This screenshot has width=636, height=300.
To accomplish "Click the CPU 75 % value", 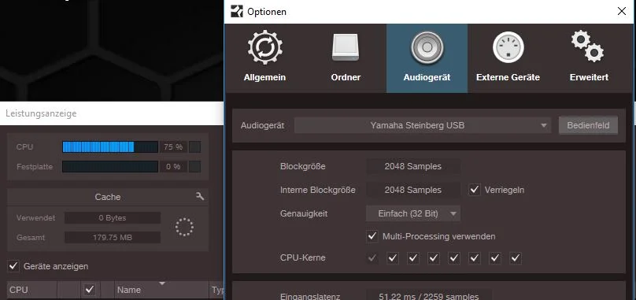I will [x=173, y=147].
